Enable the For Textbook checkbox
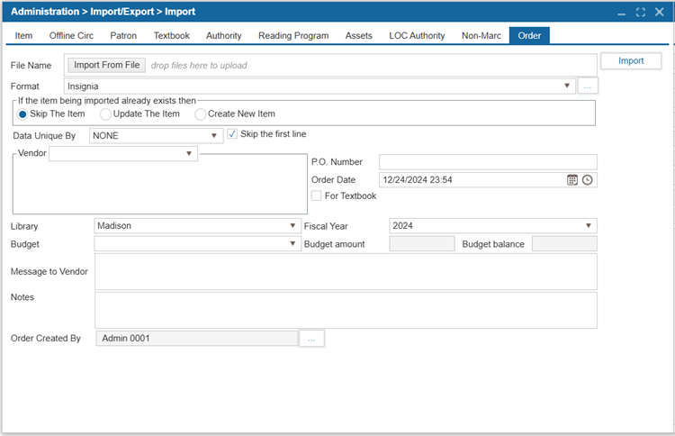The height and width of the screenshot is (436, 675). point(316,195)
